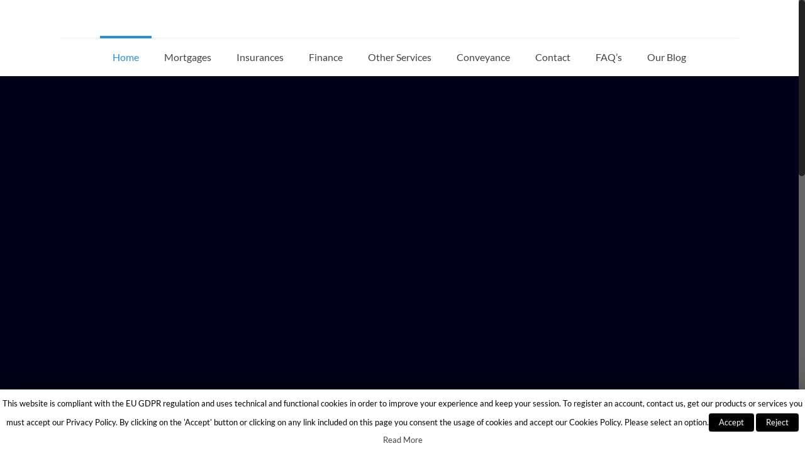Select Other Services from the navigation
The width and height of the screenshot is (805, 453).
pos(399,57)
